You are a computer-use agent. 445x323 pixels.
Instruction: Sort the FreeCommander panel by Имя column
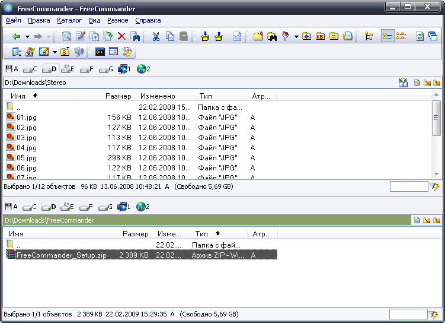pos(59,234)
